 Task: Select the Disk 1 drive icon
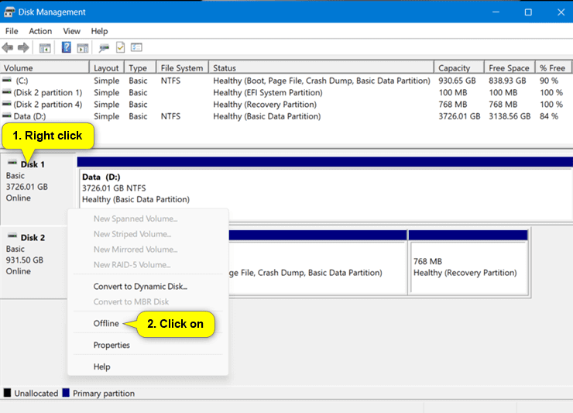click(x=12, y=164)
